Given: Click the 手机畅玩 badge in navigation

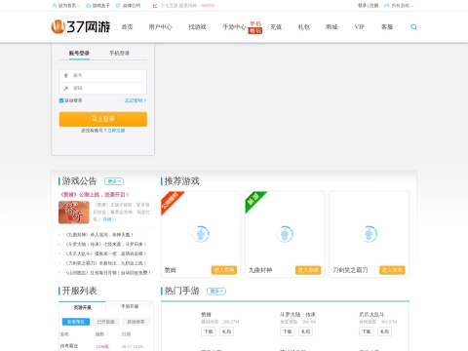Looking at the screenshot, I should [255, 27].
